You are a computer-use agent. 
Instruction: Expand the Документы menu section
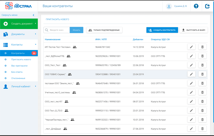point(19,34)
